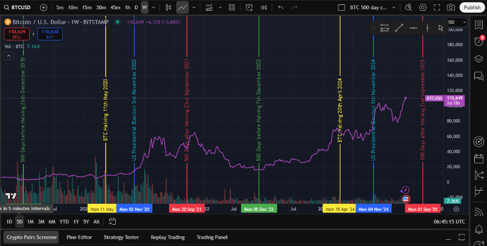Expand the timeframe interval dropdown arrow

(x=154, y=7)
